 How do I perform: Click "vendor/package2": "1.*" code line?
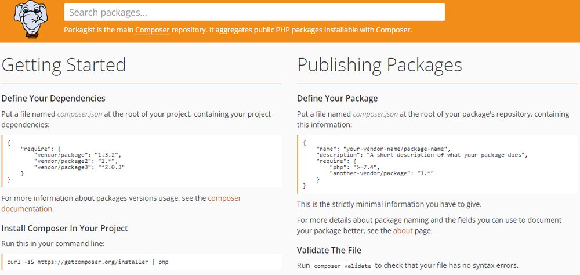[x=75, y=161]
